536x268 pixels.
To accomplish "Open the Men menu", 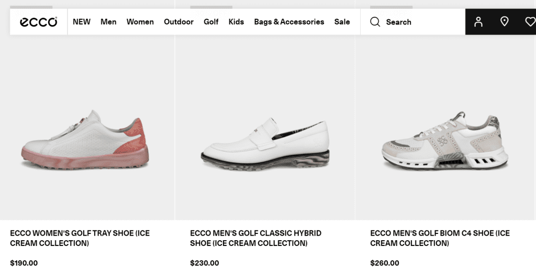I will (x=108, y=22).
